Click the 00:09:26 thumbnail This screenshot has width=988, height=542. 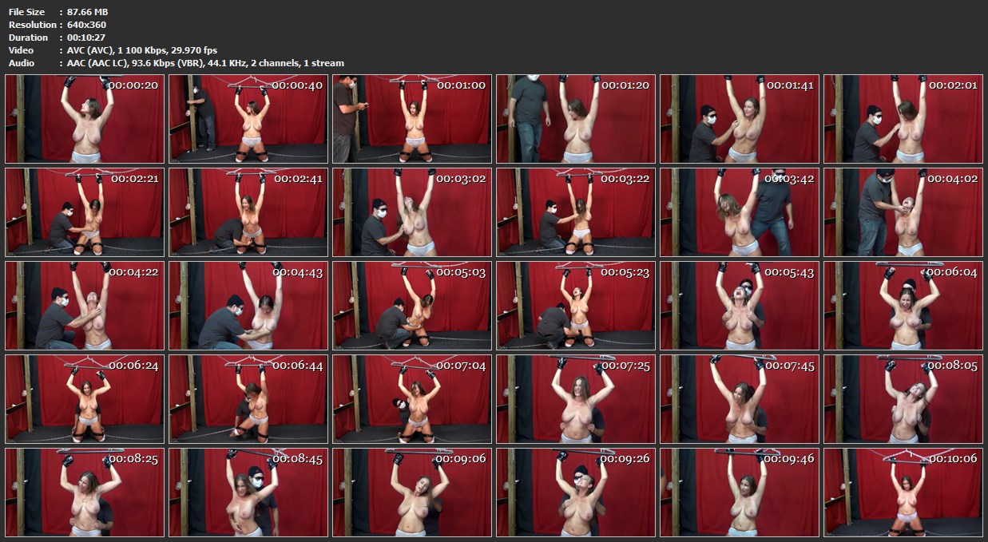coord(576,492)
